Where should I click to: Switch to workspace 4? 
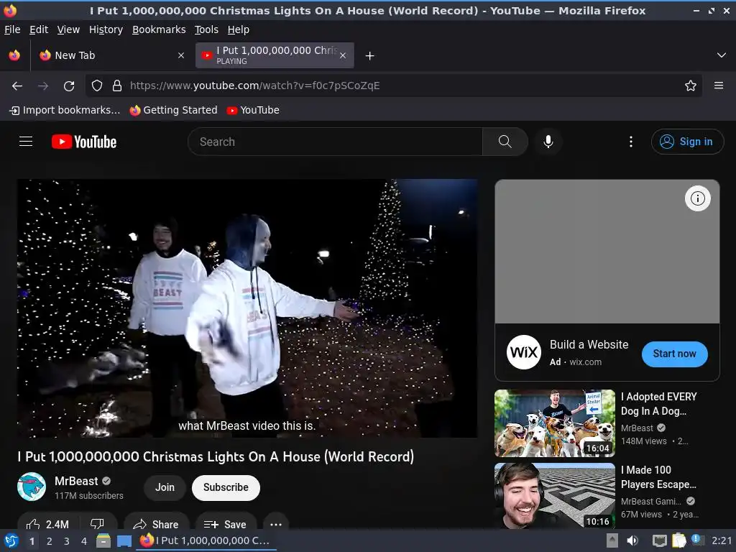pyautogui.click(x=84, y=541)
